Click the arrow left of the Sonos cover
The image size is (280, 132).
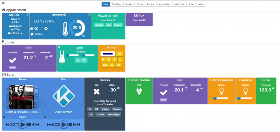(4, 104)
